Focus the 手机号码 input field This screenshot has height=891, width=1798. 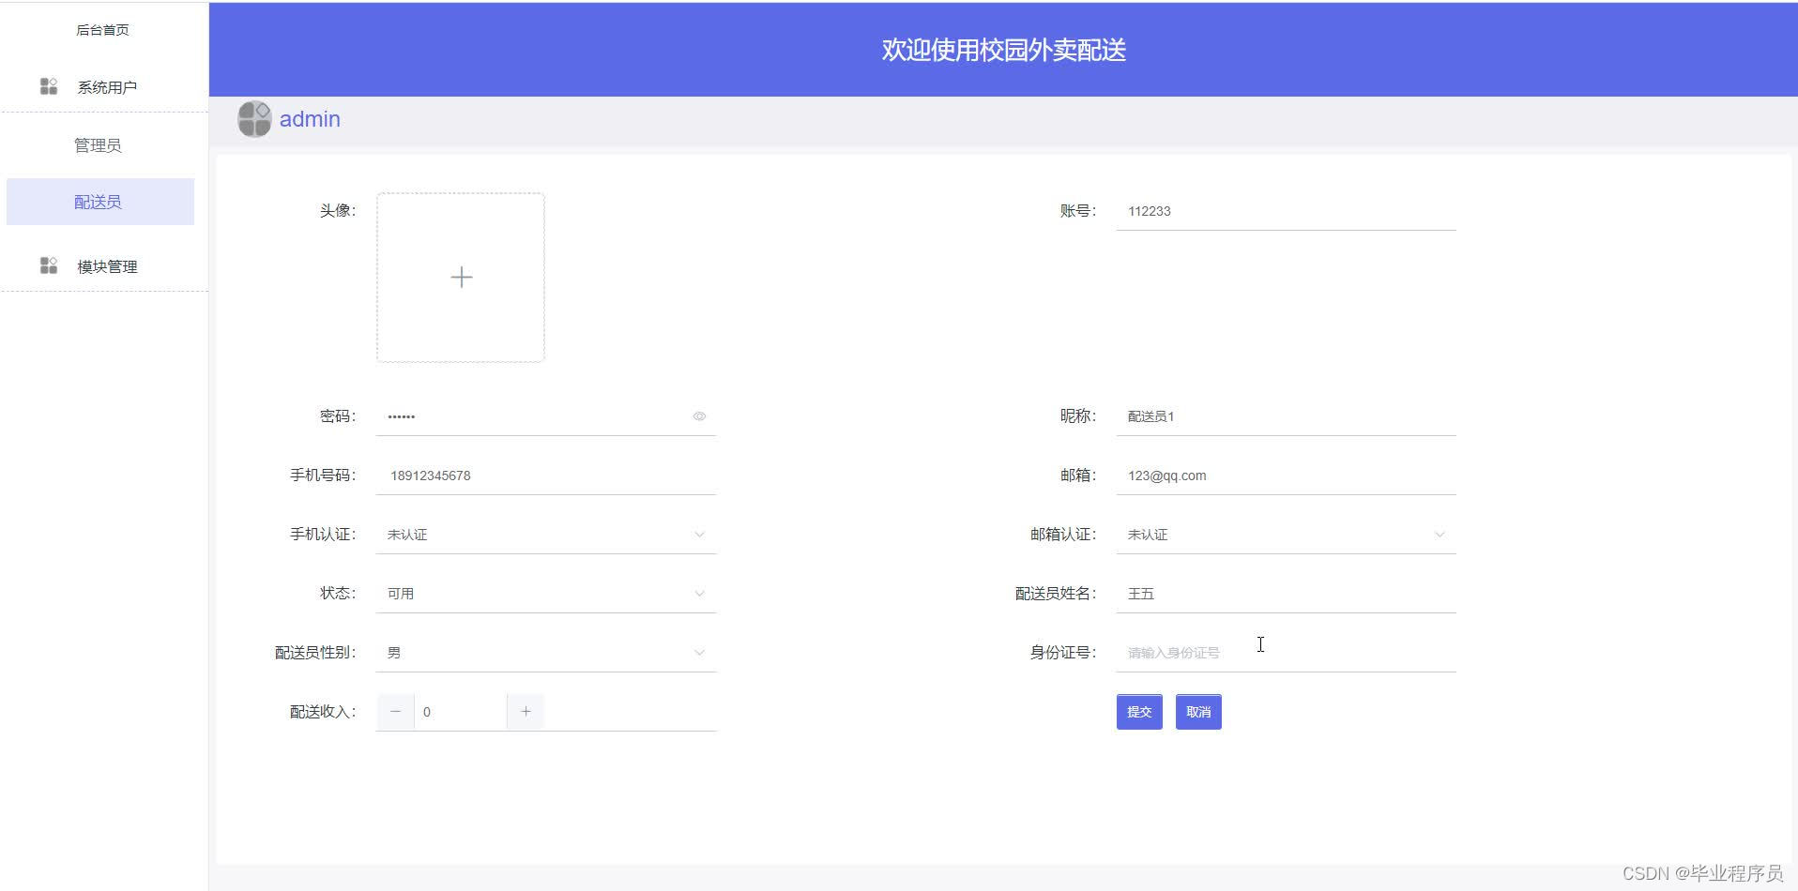pyautogui.click(x=545, y=476)
